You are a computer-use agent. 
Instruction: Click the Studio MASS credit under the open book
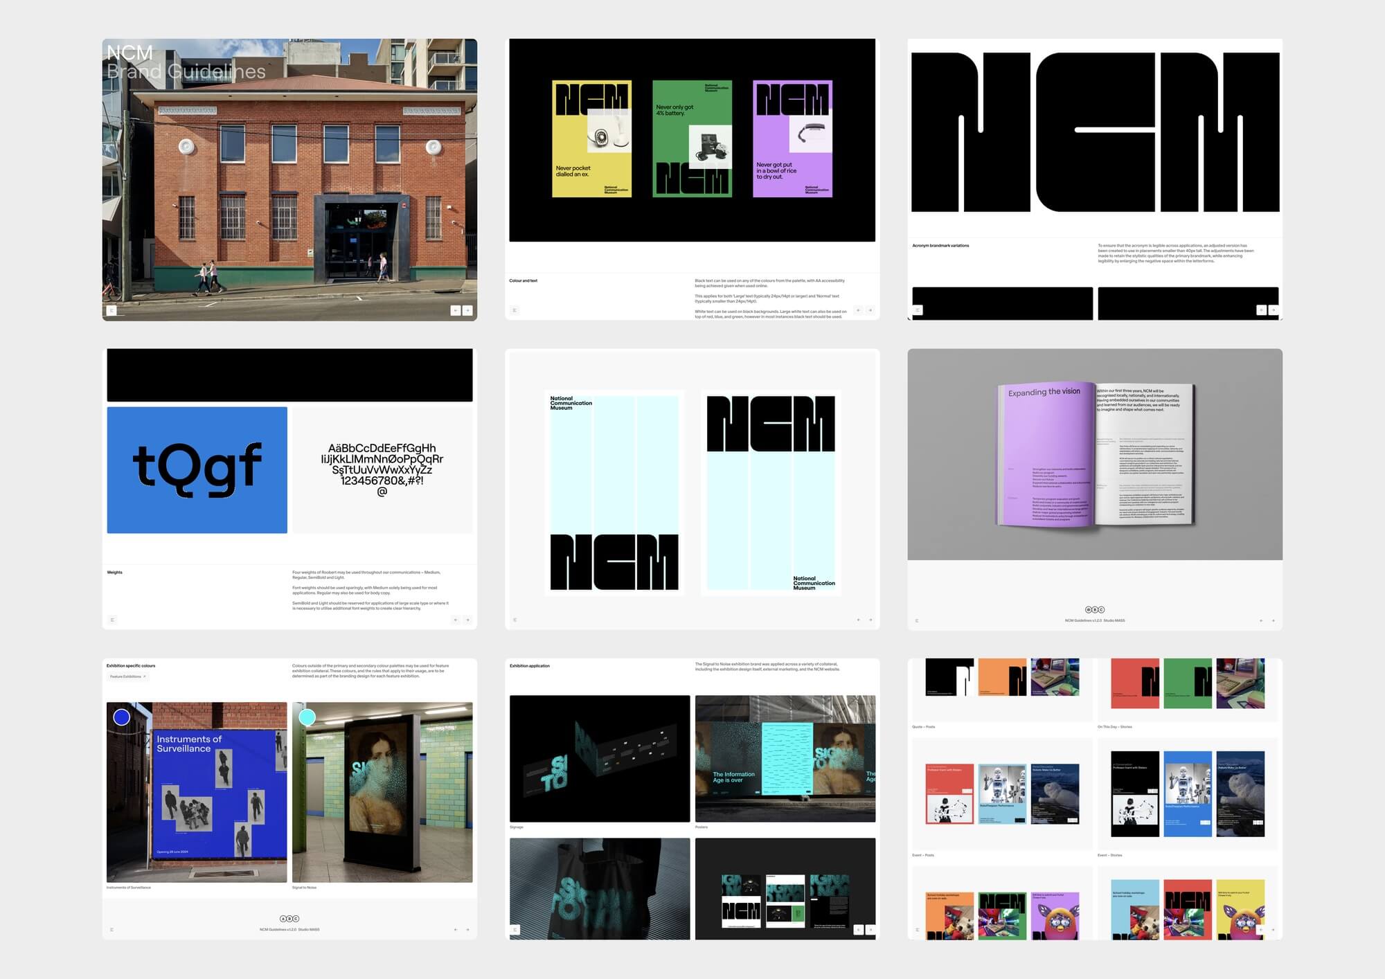[1114, 620]
